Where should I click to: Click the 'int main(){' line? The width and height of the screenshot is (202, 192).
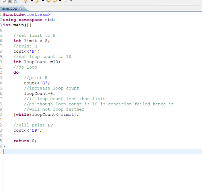(17, 25)
